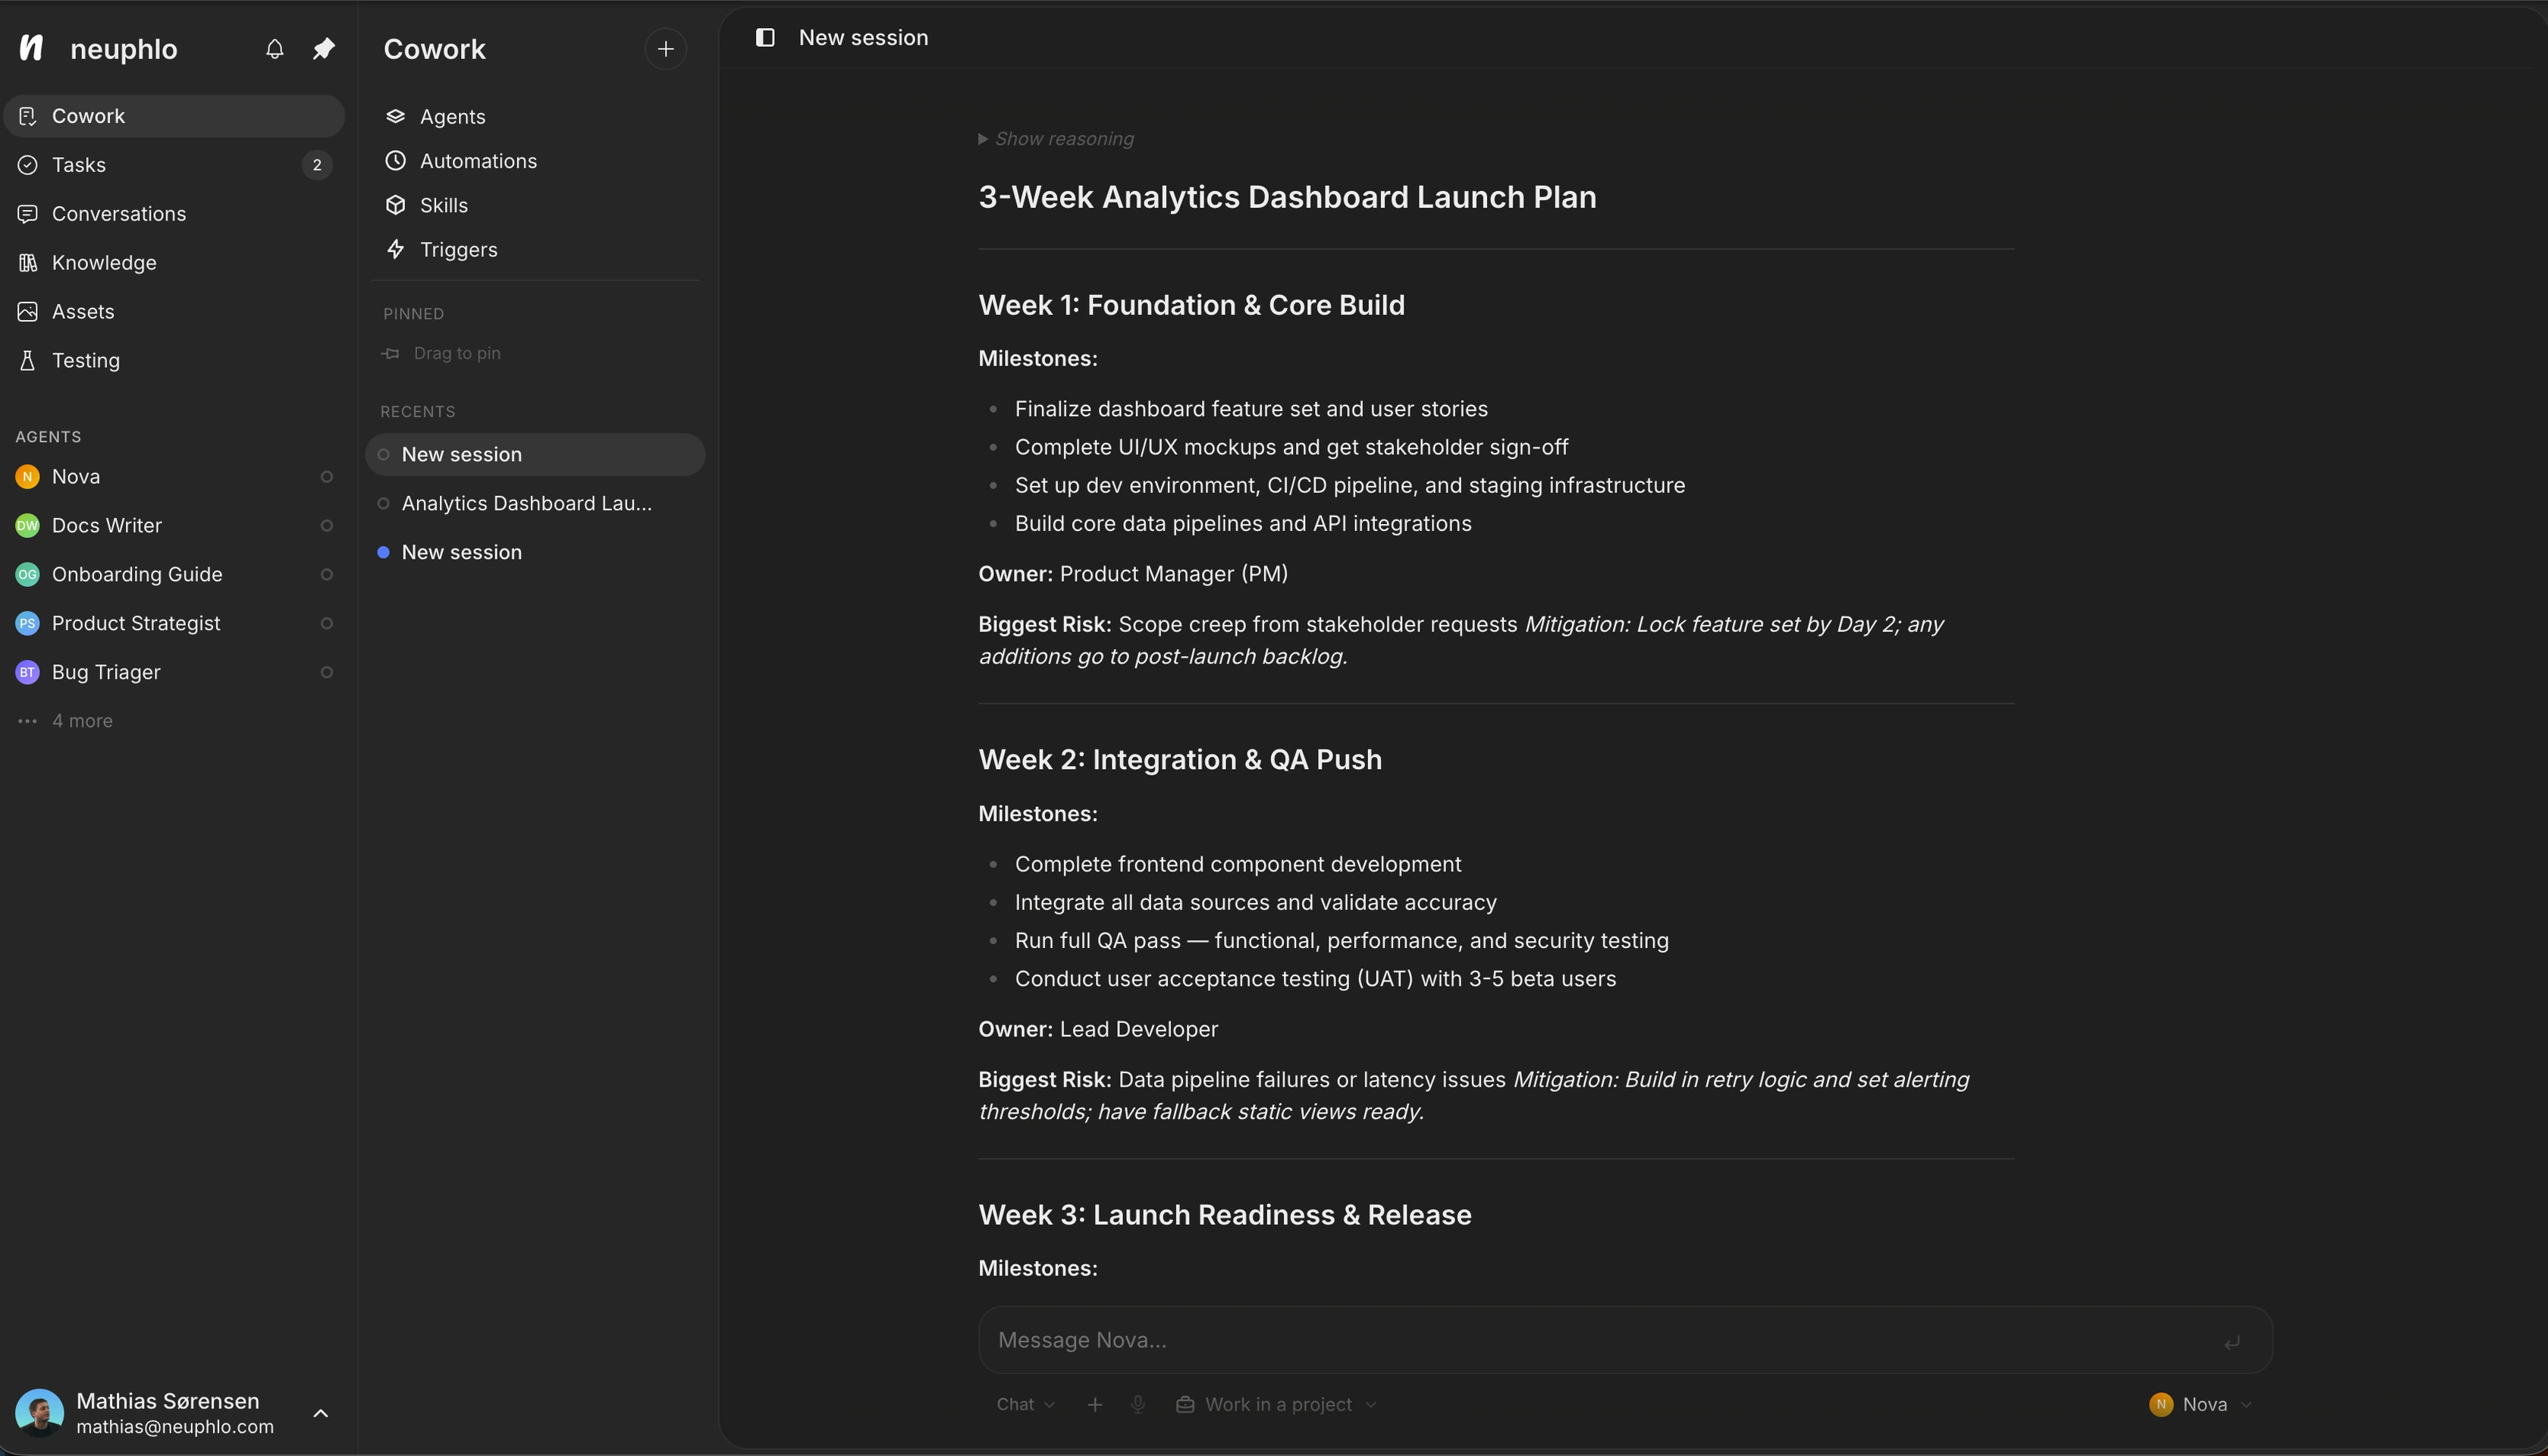This screenshot has width=2548, height=1456.
Task: Open Testing in the left sidebar
Action: pos(174,361)
